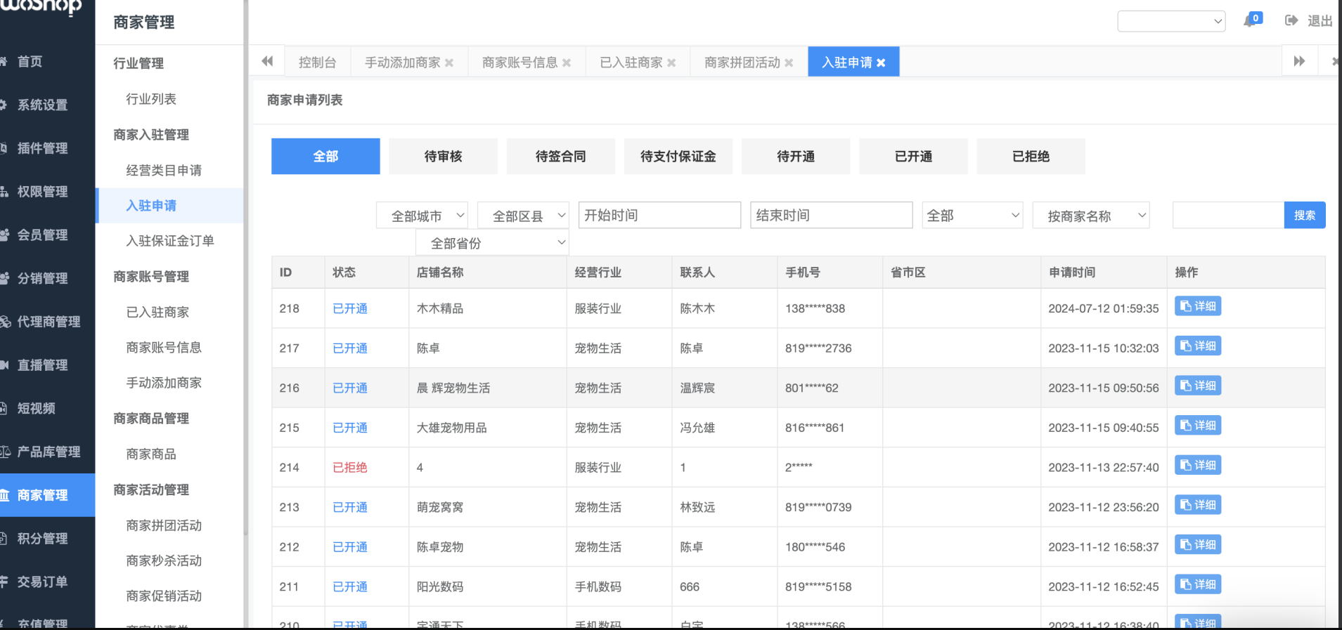Open 商家商品 in the submenu

[151, 454]
